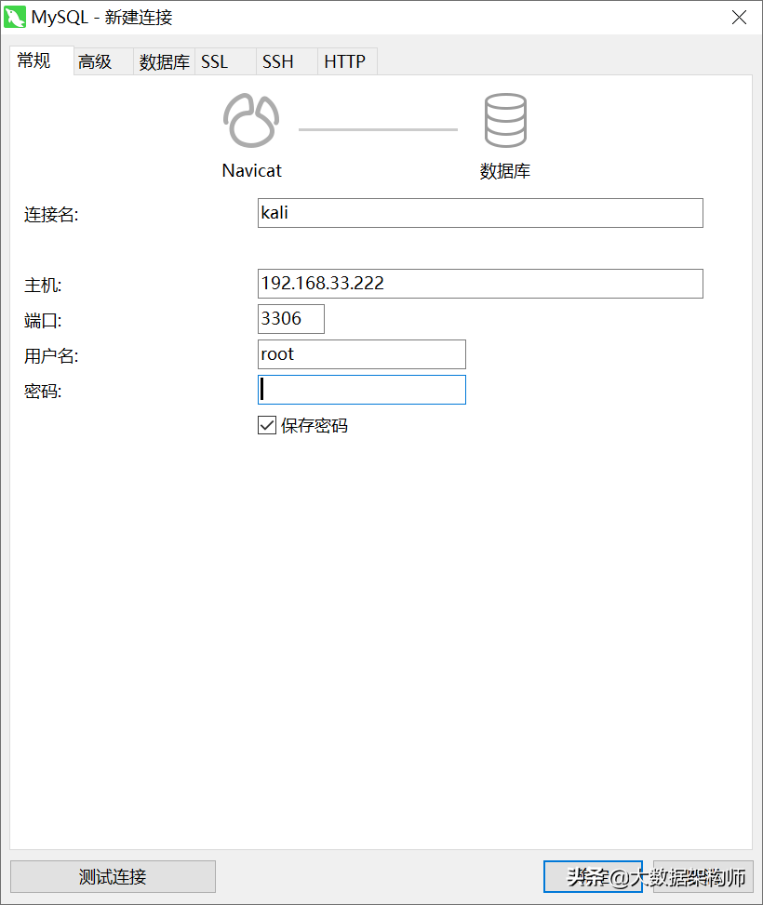Open the HTTP tab

347,61
